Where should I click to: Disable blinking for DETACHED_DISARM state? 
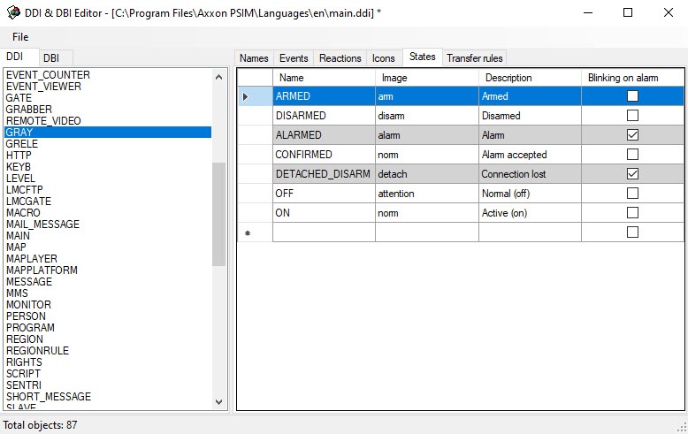coord(632,174)
